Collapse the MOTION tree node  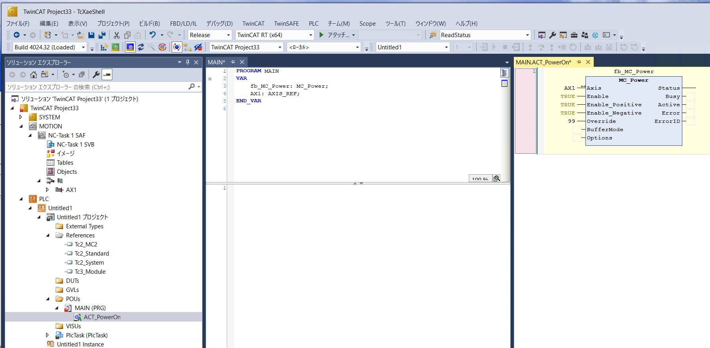pos(21,126)
